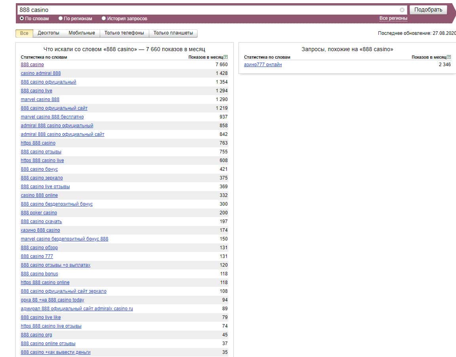Open the 'marvel casino 888 бесплатно' link
The height and width of the screenshot is (357, 456).
pyautogui.click(x=52, y=117)
